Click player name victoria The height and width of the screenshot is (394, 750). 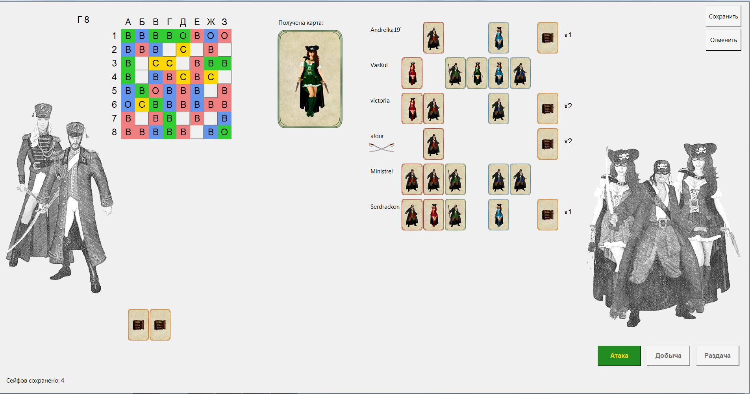pos(380,101)
